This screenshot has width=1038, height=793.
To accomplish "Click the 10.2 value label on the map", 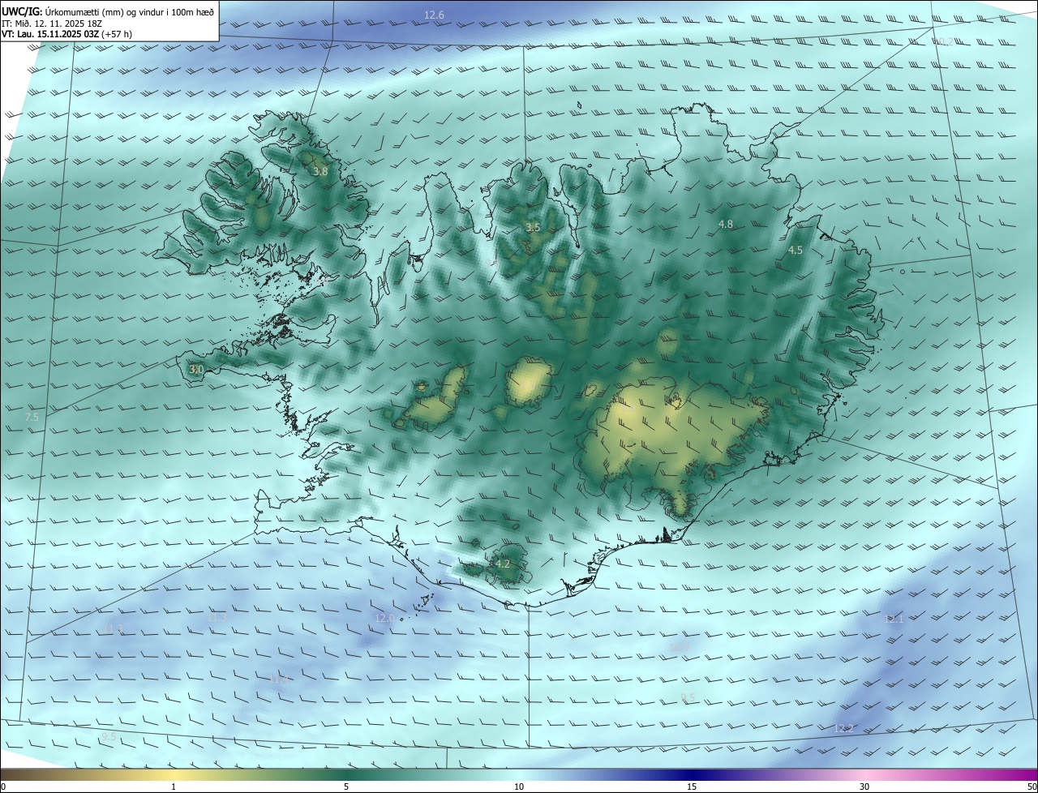I will pos(943,41).
